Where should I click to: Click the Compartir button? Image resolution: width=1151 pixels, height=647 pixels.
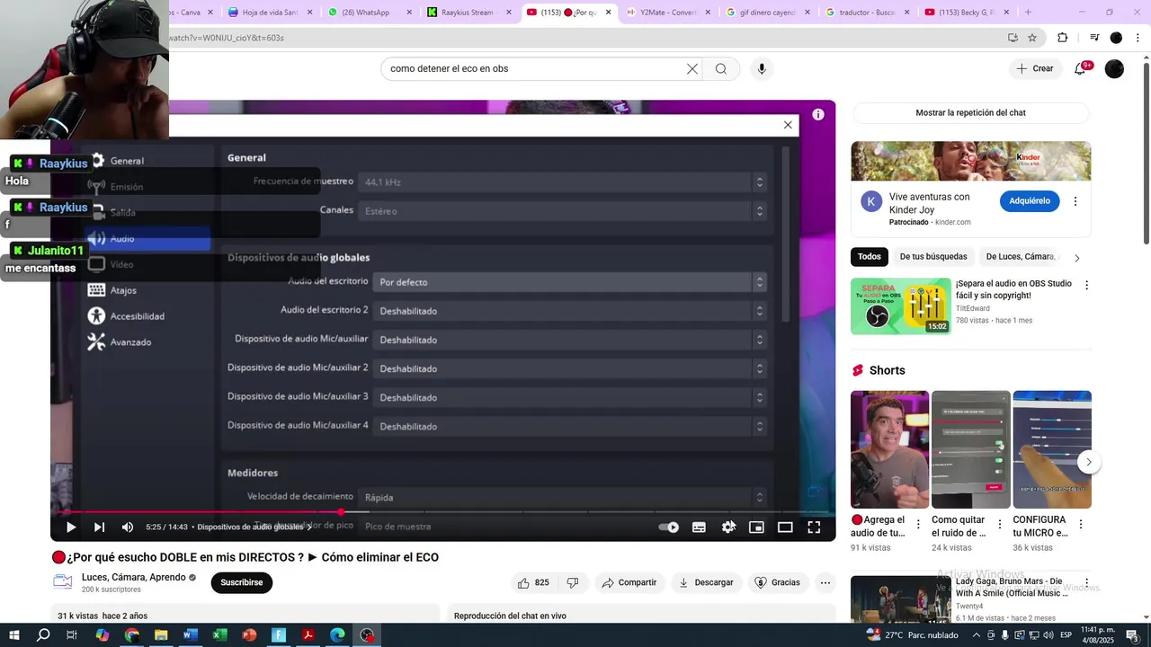[629, 582]
